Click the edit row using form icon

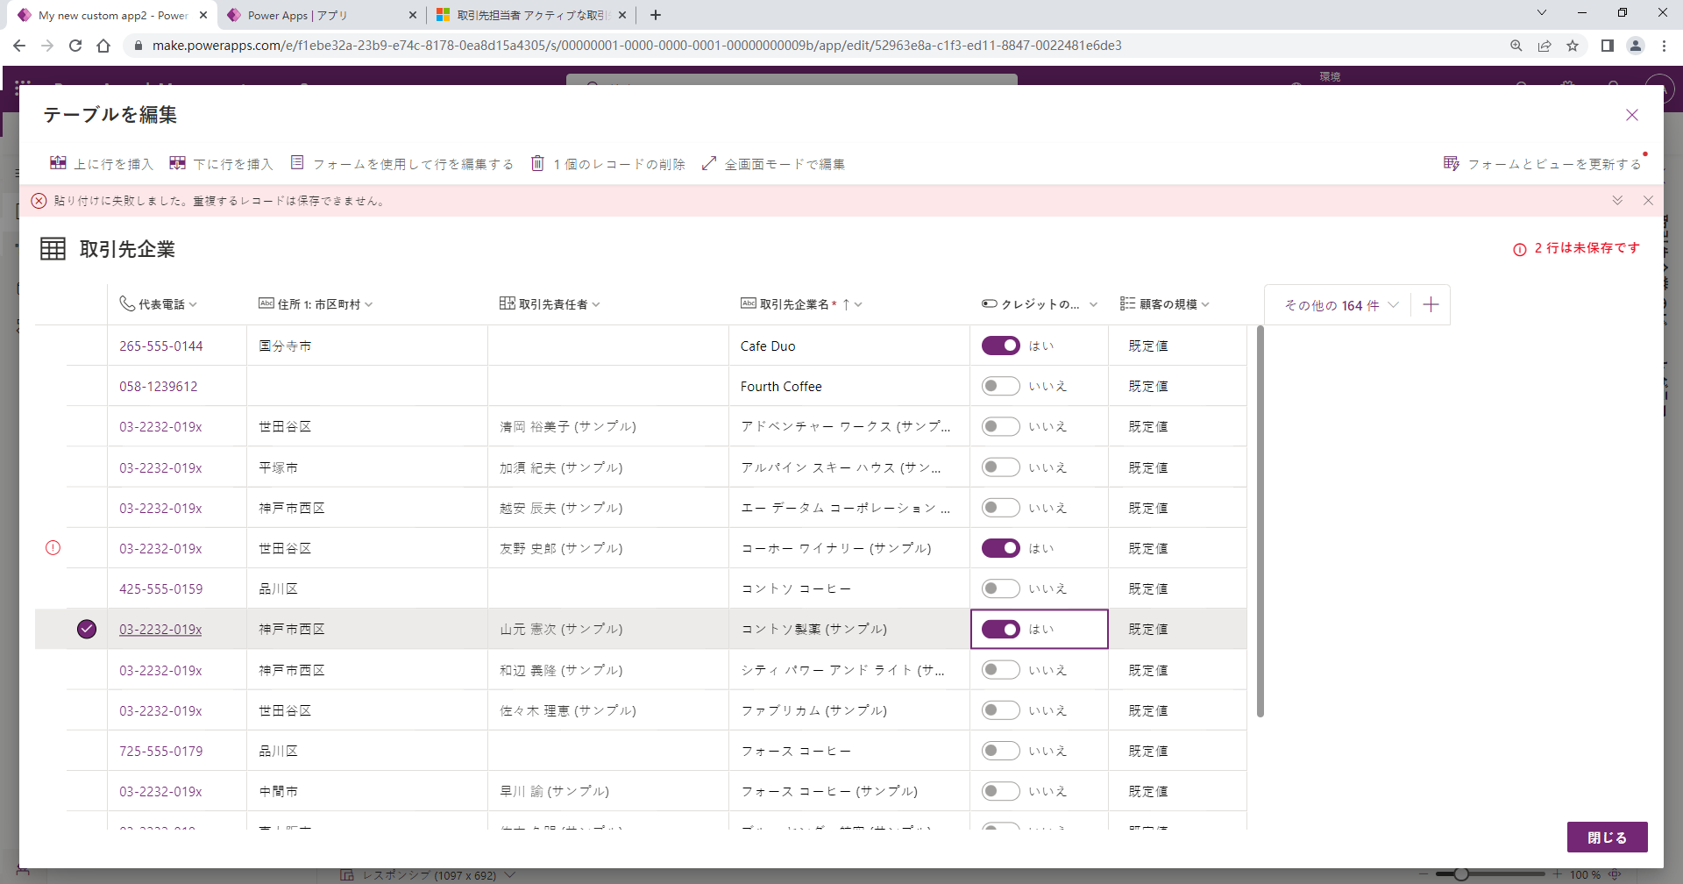(297, 163)
